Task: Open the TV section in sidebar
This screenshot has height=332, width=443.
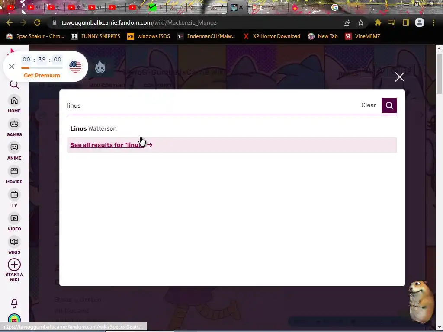Action: tap(14, 199)
